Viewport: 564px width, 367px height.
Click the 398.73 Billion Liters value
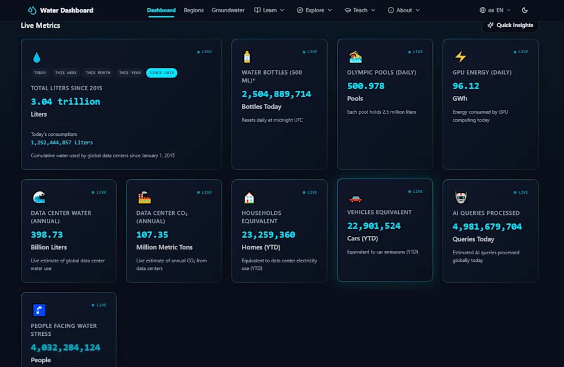pyautogui.click(x=47, y=235)
